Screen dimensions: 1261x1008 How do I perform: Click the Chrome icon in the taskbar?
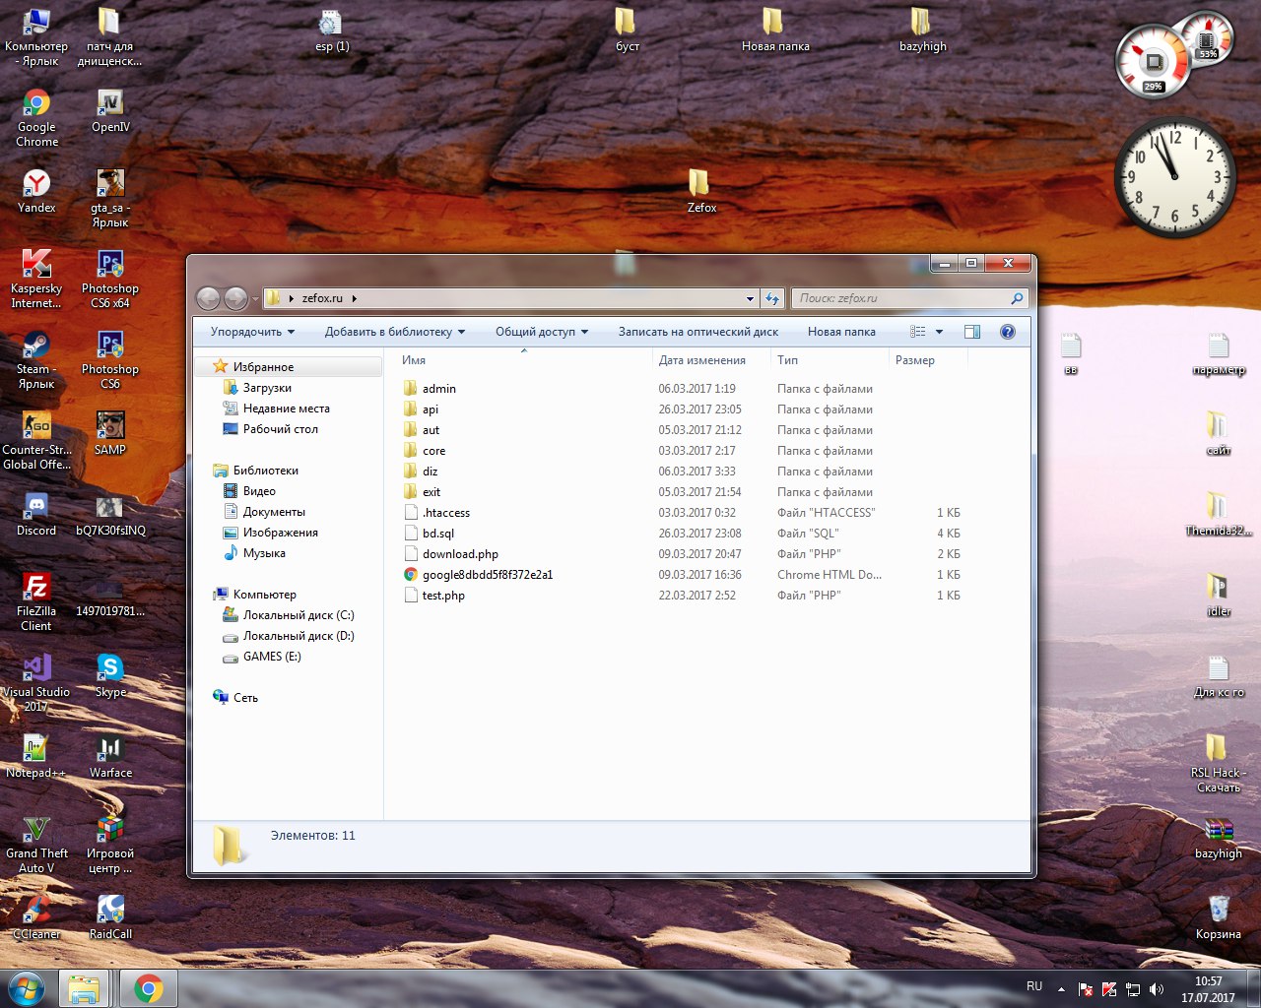tap(149, 988)
